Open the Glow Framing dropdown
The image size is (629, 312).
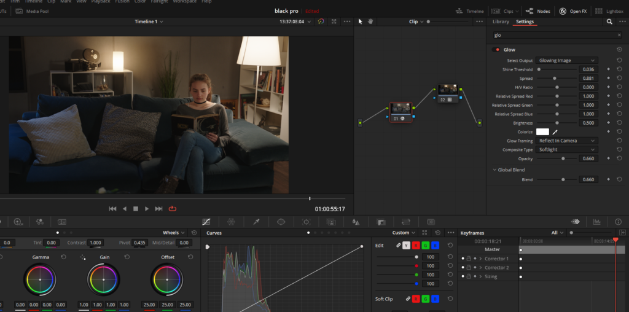566,141
